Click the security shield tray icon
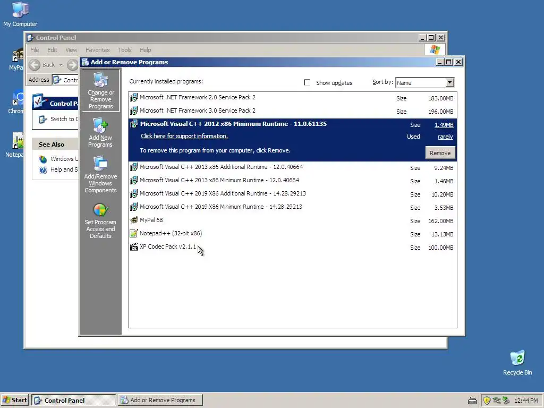The height and width of the screenshot is (408, 544). (x=487, y=401)
